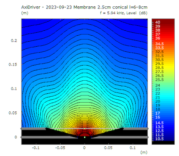The height and width of the screenshot is (156, 179).
Task: Click the 'f = 5.94 kHz, Level (dB)' label
Action: (x=123, y=13)
